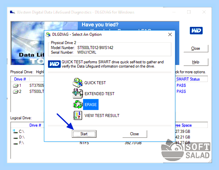Click PASS status for drive 2

click(x=181, y=92)
